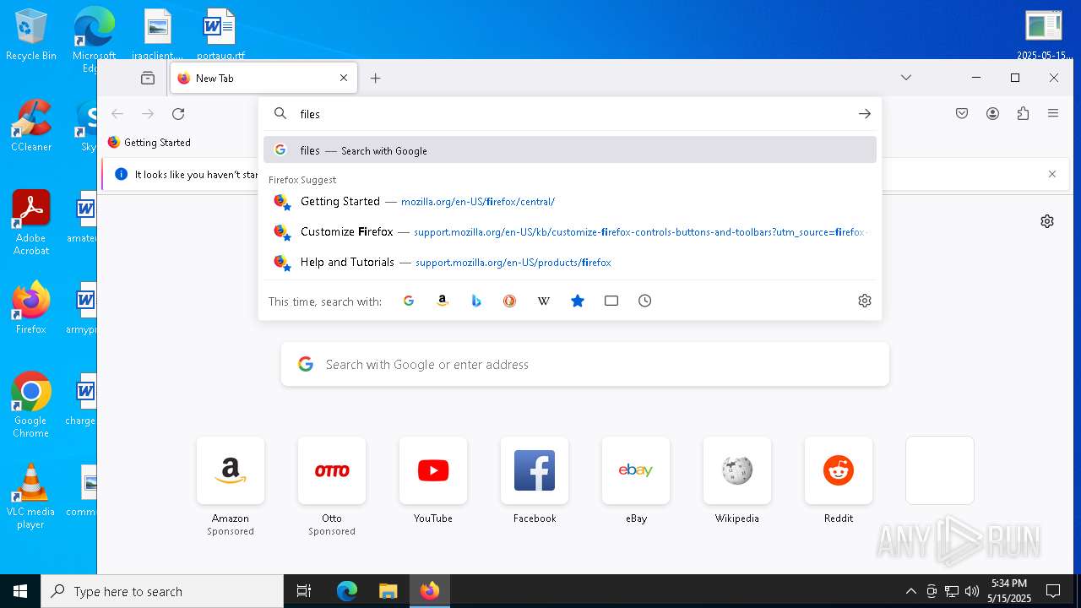Screen dimensions: 1081x608
Task: Open Google Chrome desktop shortcut
Action: (x=31, y=404)
